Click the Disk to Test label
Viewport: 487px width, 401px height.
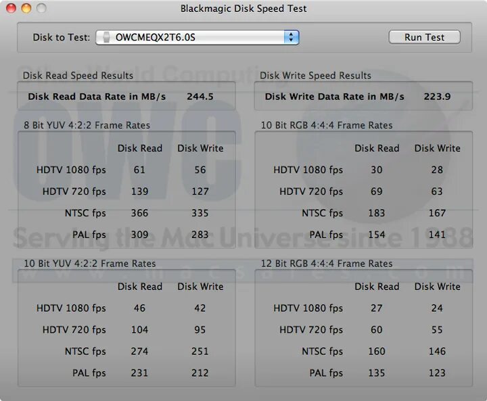tap(61, 37)
